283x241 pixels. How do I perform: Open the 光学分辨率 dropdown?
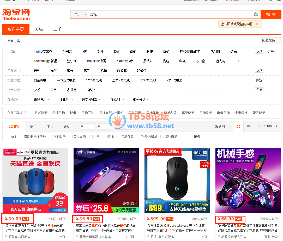[92, 100]
